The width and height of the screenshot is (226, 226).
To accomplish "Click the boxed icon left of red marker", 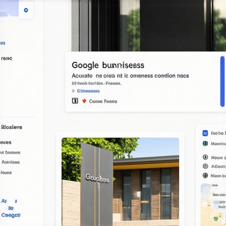I will 75,101.
